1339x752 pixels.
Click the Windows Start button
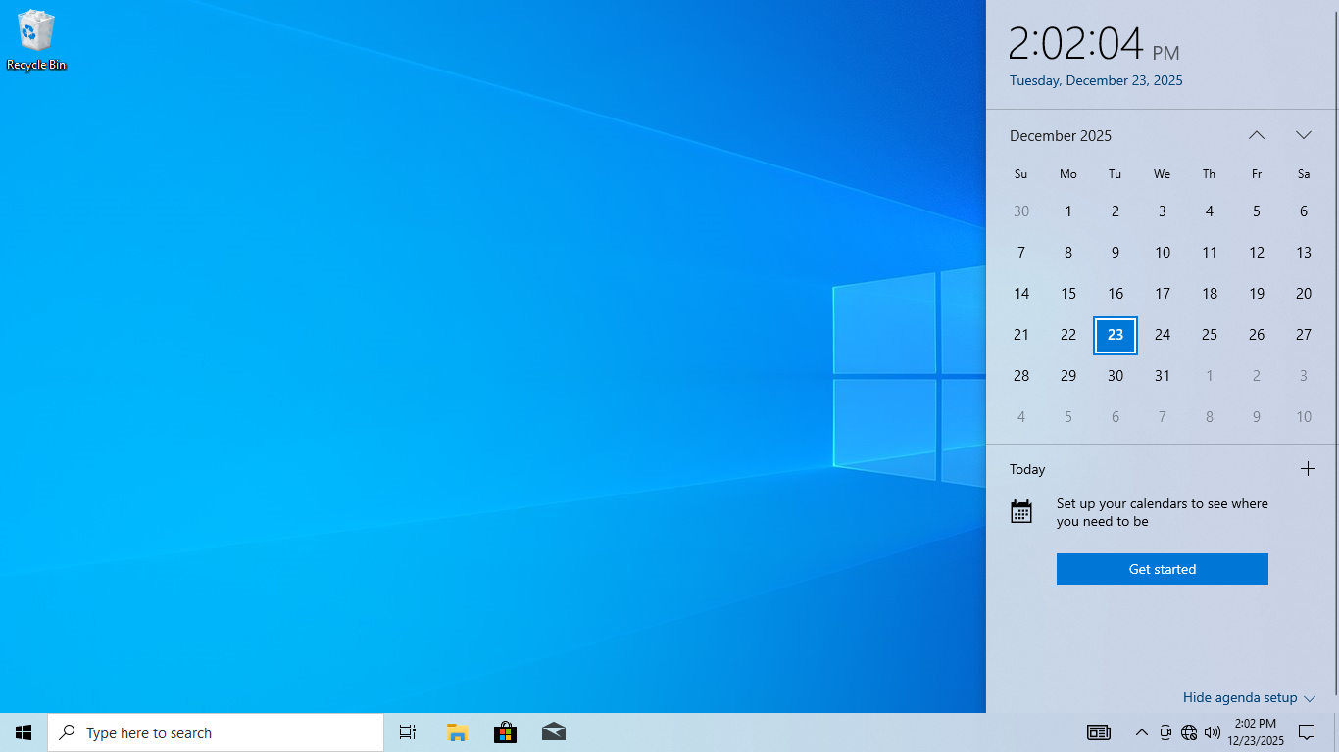click(x=24, y=732)
